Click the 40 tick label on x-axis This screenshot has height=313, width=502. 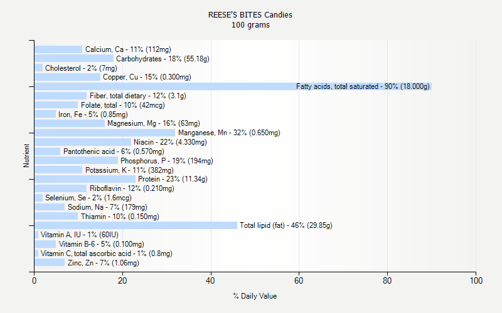(x=211, y=280)
